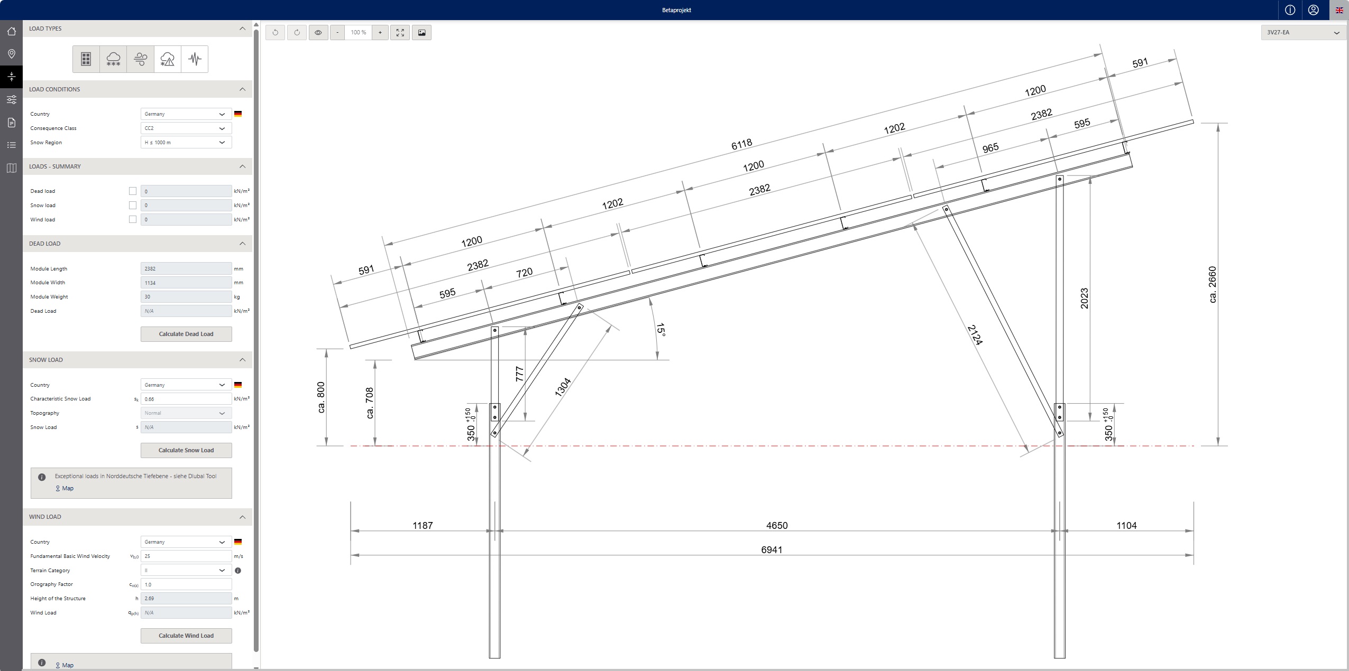This screenshot has width=1349, height=671.
Task: Click the Dead load summary value field
Action: [186, 191]
